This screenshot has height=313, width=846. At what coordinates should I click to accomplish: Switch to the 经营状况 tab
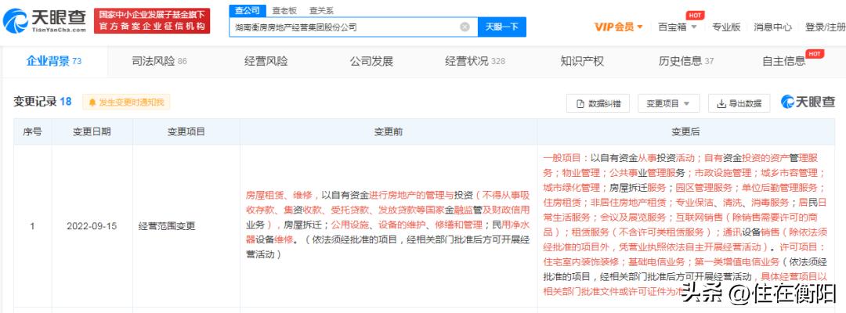coord(475,61)
